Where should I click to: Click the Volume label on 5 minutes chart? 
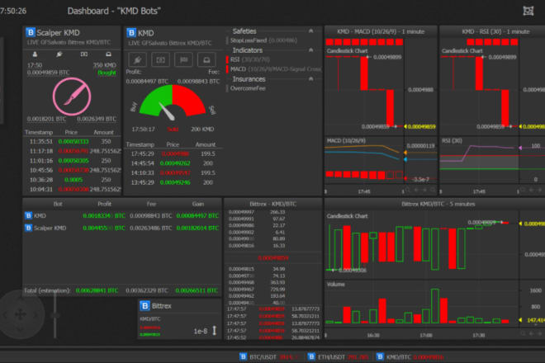click(335, 284)
